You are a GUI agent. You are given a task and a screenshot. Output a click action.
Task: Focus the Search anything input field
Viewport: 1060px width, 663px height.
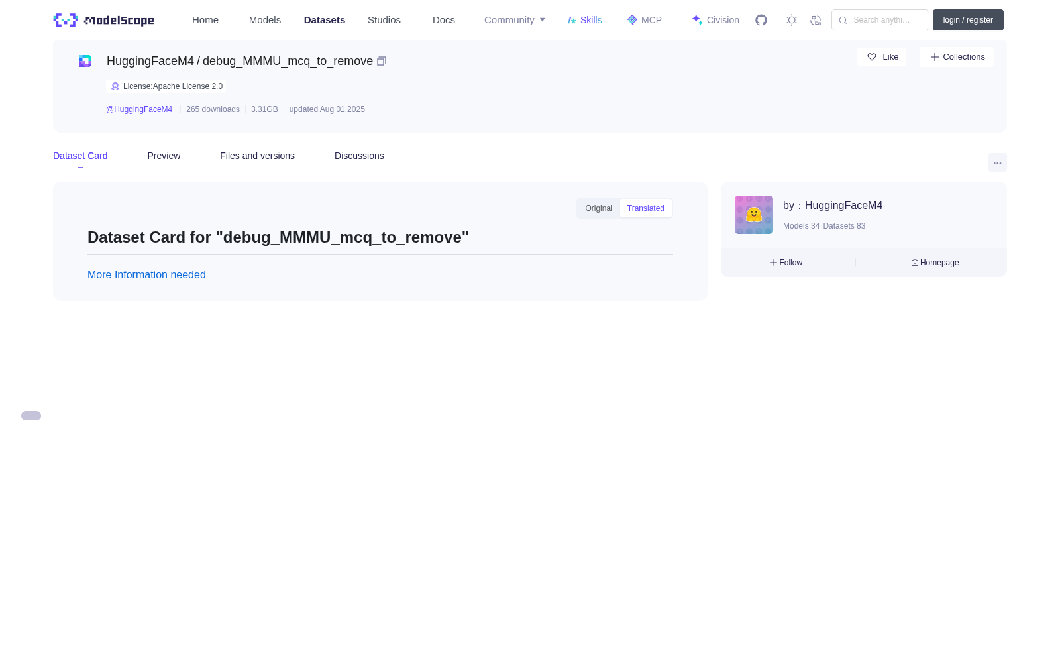(880, 20)
